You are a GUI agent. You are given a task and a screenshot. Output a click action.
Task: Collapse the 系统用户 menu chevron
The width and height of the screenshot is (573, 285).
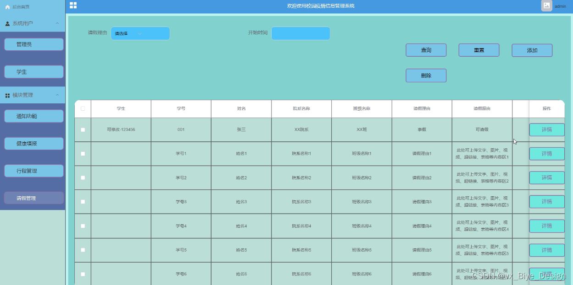coord(57,23)
